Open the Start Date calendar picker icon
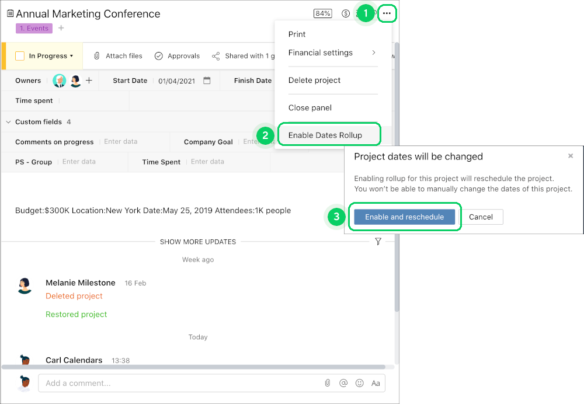 point(207,81)
